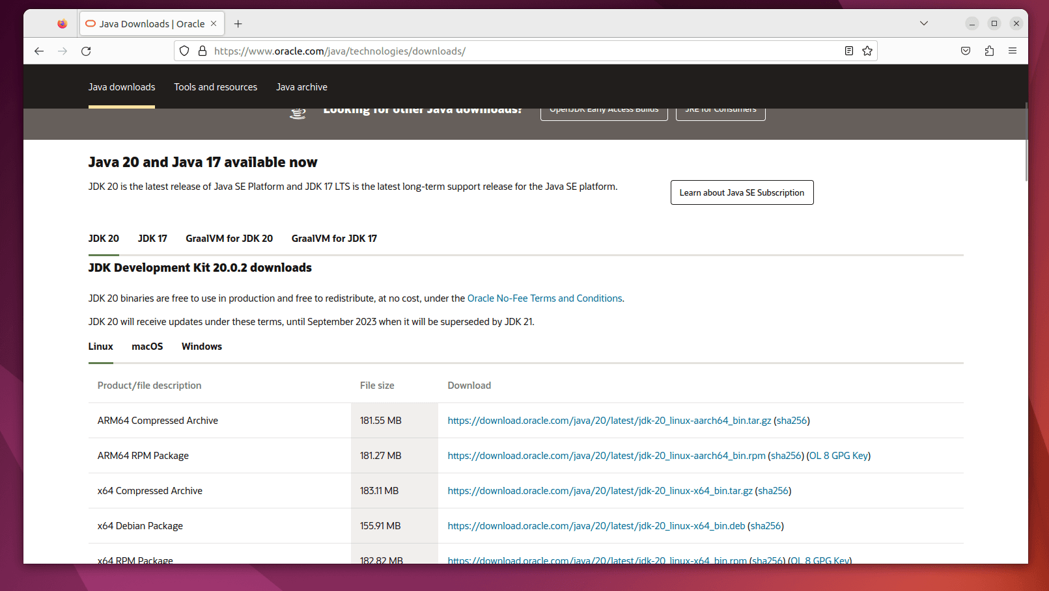Screen dimensions: 1049x591
Task: Click the 'Download' column header
Action: pos(469,386)
